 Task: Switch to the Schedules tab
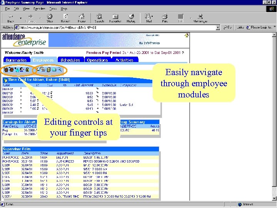click(x=70, y=60)
